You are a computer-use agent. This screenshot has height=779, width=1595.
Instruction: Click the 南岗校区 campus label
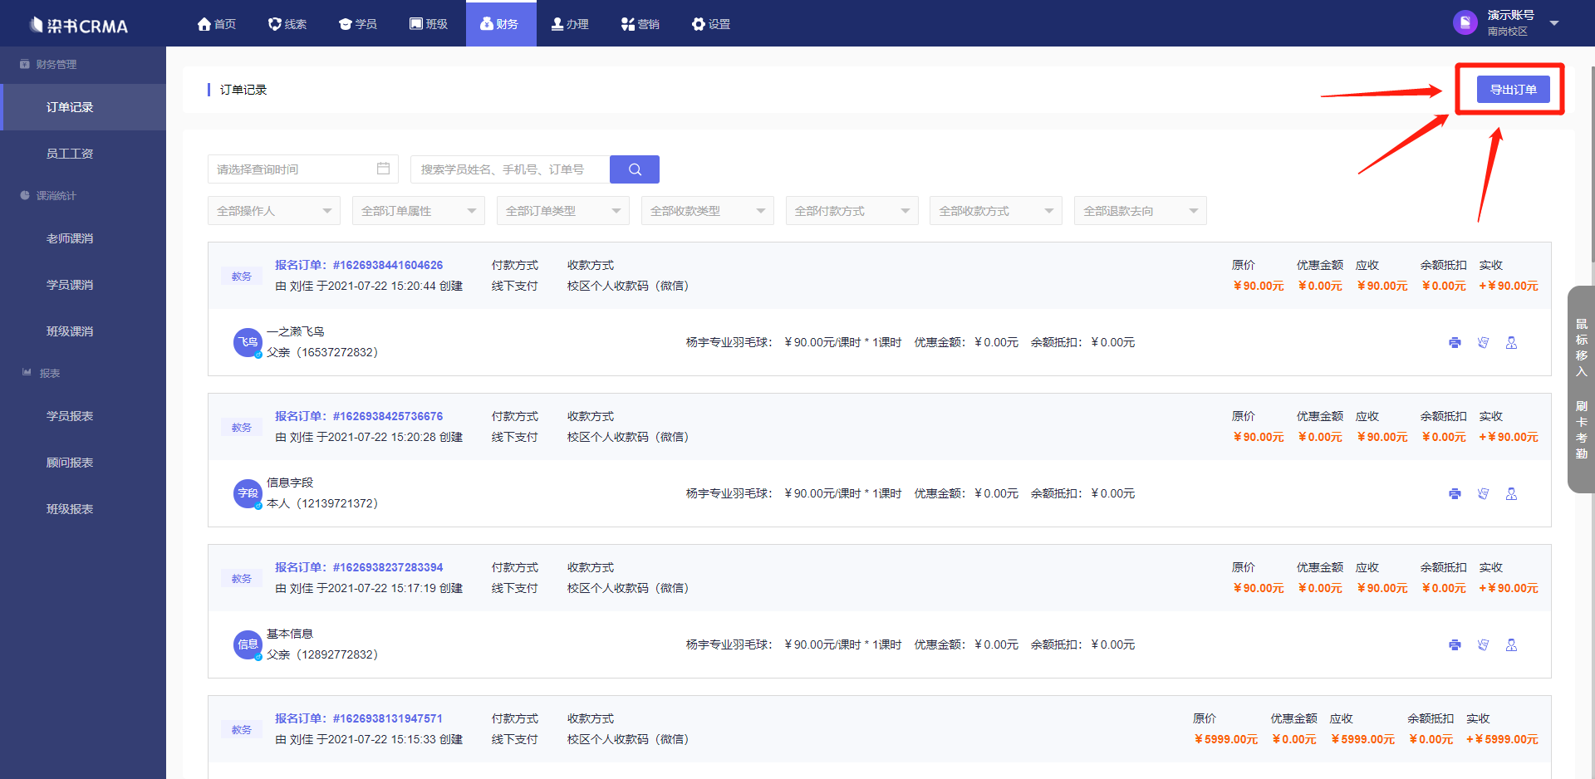pos(1508,32)
